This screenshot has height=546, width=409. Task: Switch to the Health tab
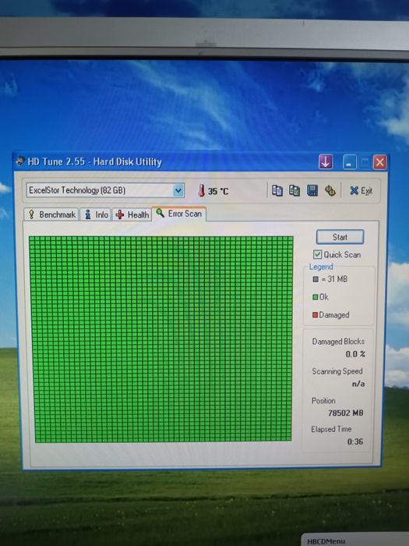click(x=132, y=214)
